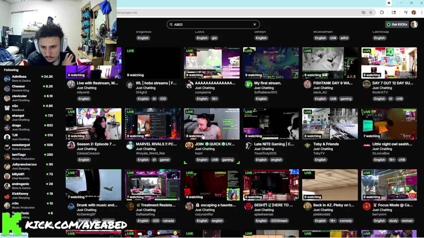The height and width of the screenshot is (238, 424).
Task: Open TJR in the Following sidebar
Action: coord(28,137)
